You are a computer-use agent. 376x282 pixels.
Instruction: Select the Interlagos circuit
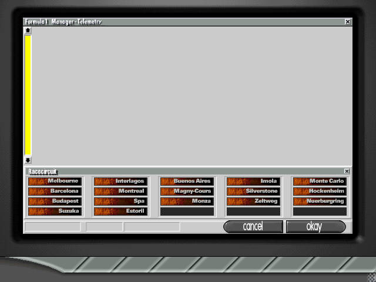[x=121, y=182]
